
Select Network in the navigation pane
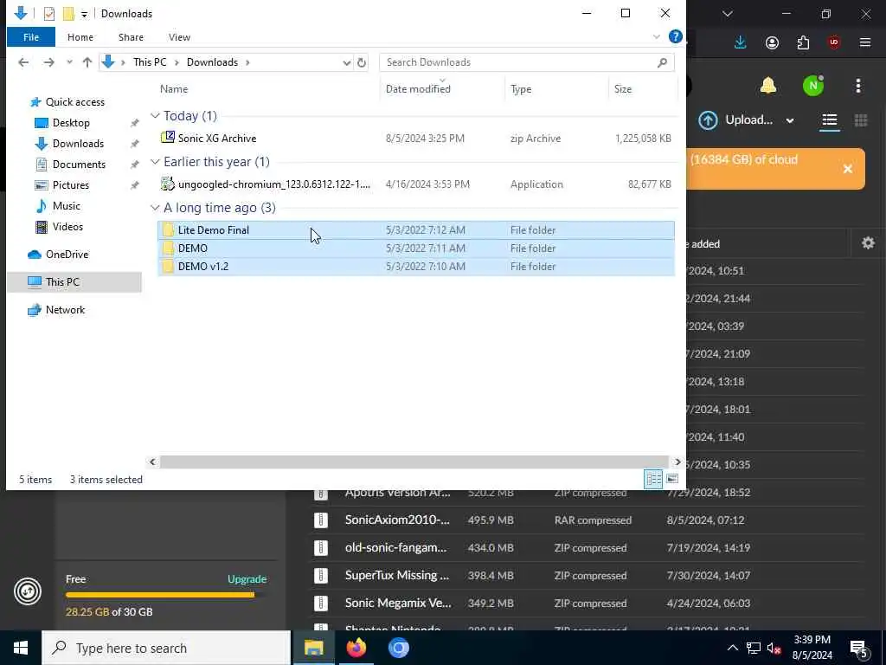65,310
